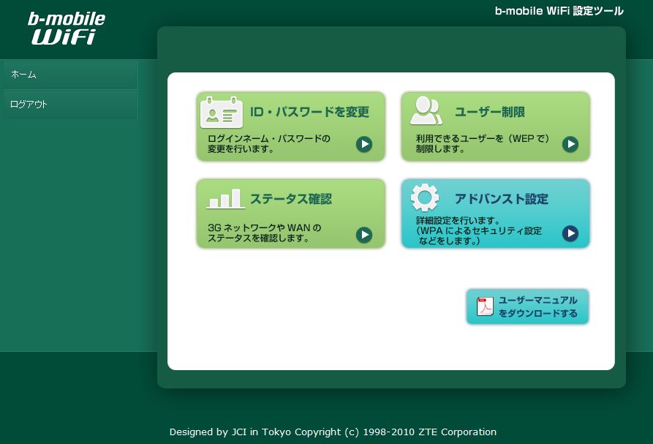Screen dimensions: 653x444
Task: Click the gear icon for advanced settings
Action: 424,197
